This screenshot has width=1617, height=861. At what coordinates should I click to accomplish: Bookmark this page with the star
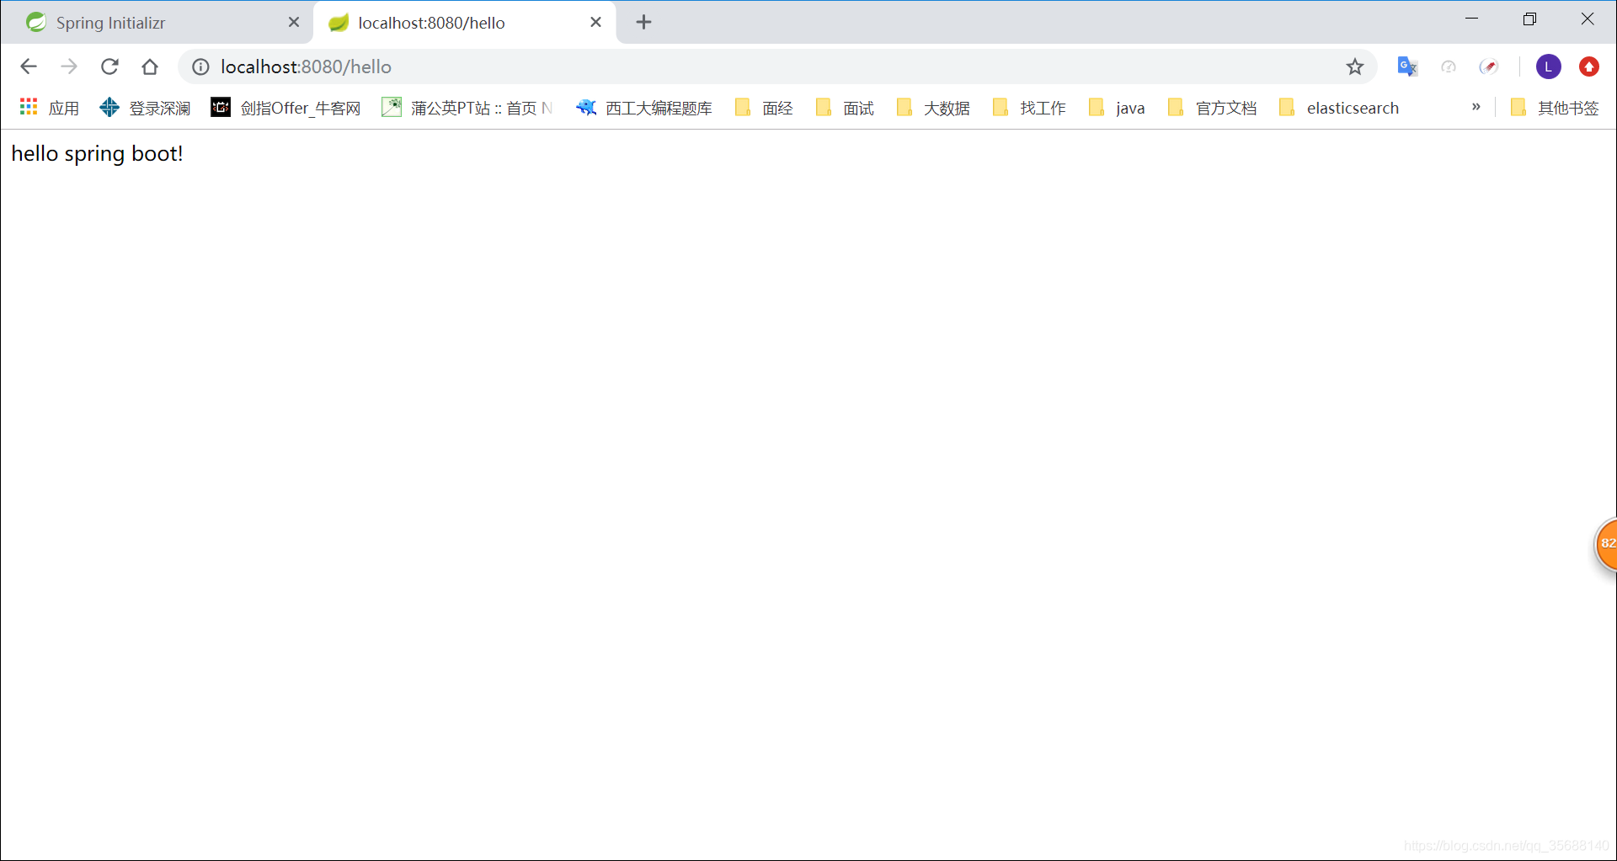[1354, 66]
